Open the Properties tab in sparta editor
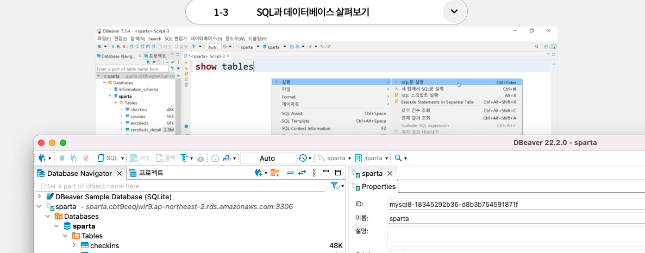Screen dimensions: 645x253 click(374, 186)
